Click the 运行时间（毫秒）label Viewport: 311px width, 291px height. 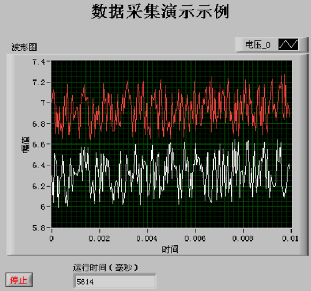pos(105,267)
